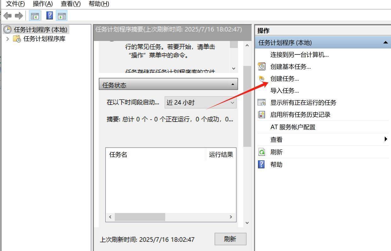Toggle the show/hide action pane icon
The height and width of the screenshot is (251, 391).
tap(62, 16)
